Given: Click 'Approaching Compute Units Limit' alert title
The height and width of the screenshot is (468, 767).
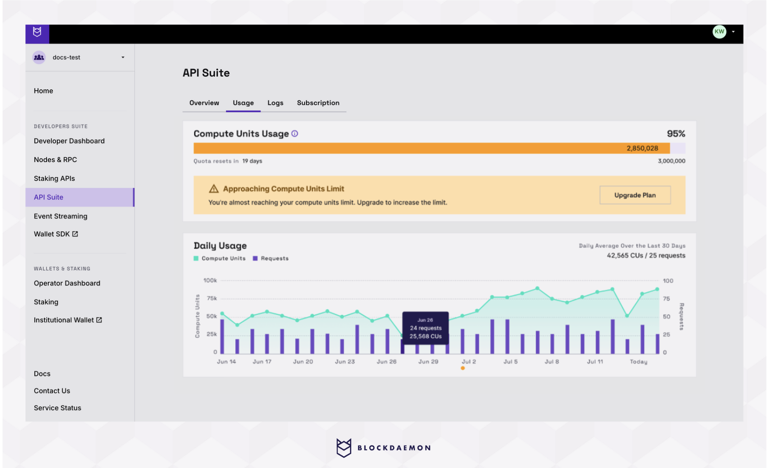Looking at the screenshot, I should point(284,189).
